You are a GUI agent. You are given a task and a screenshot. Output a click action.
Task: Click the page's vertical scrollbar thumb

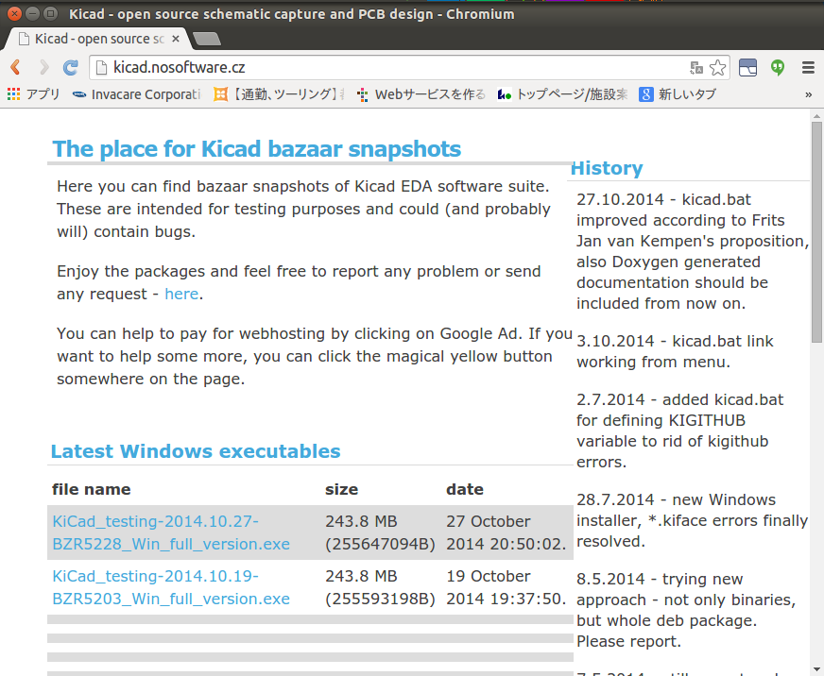click(816, 232)
